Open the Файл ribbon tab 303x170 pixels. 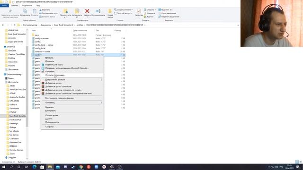[x=4, y=6]
